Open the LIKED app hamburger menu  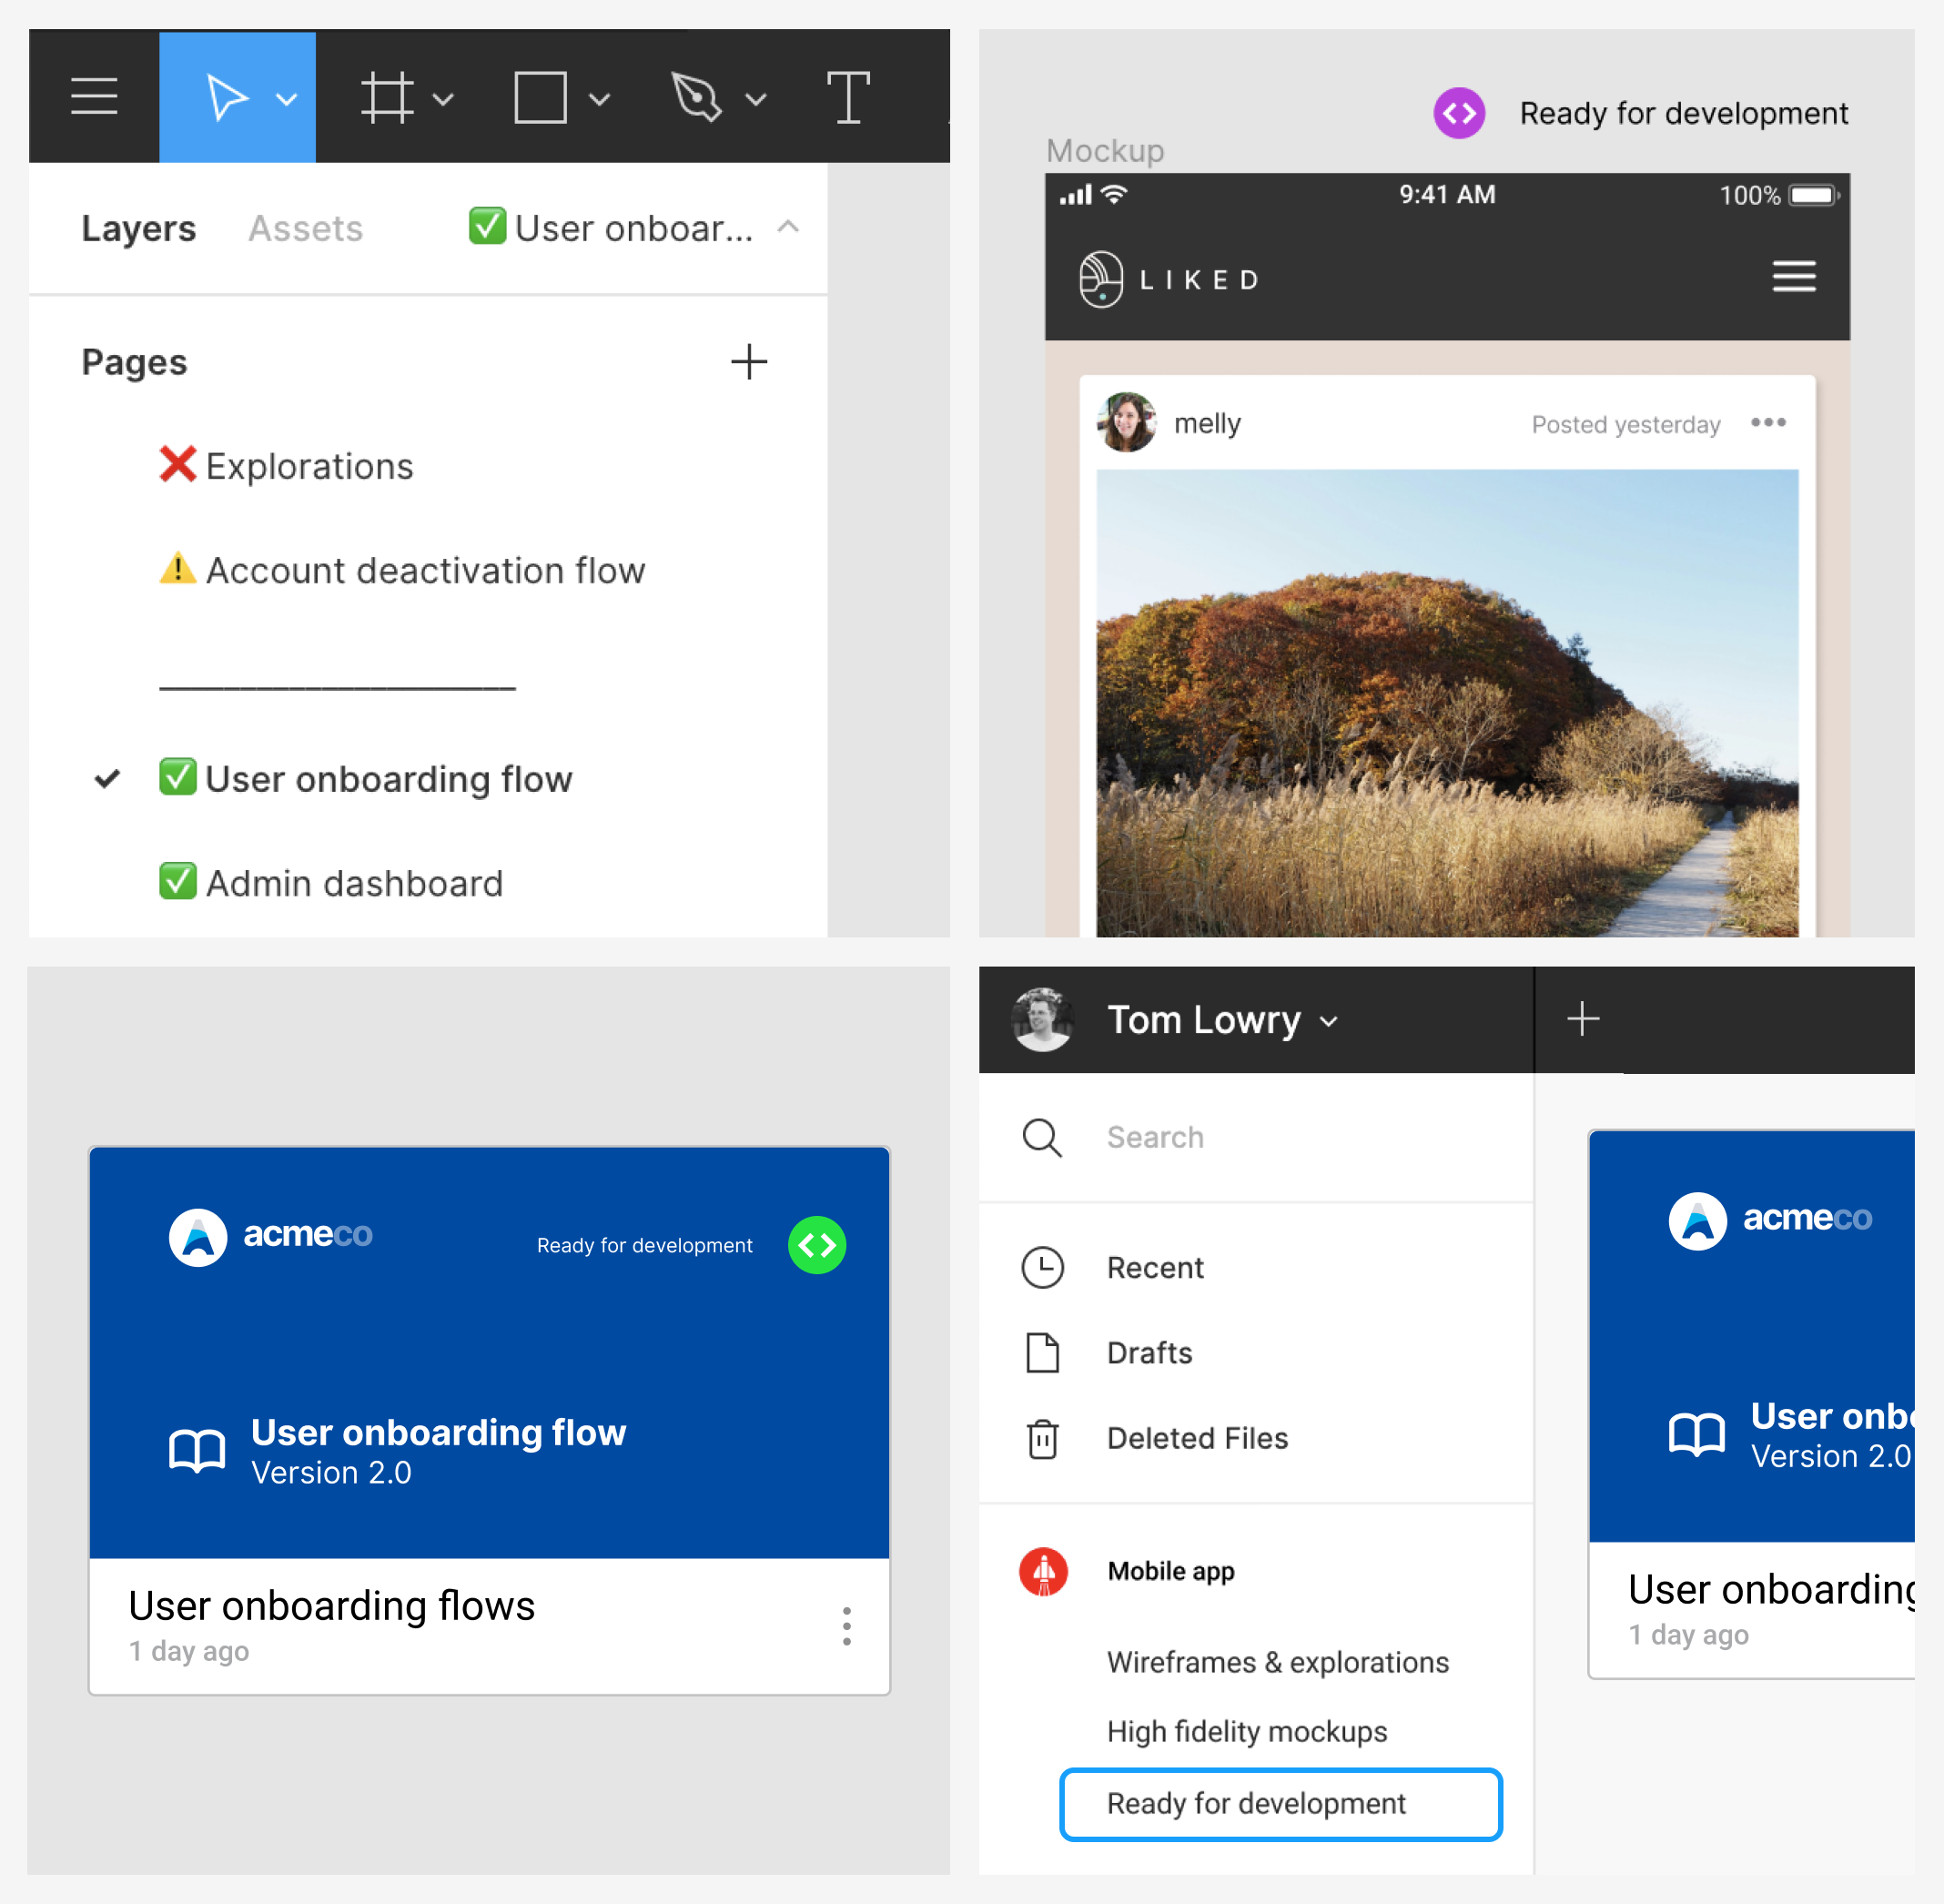pyautogui.click(x=1794, y=277)
